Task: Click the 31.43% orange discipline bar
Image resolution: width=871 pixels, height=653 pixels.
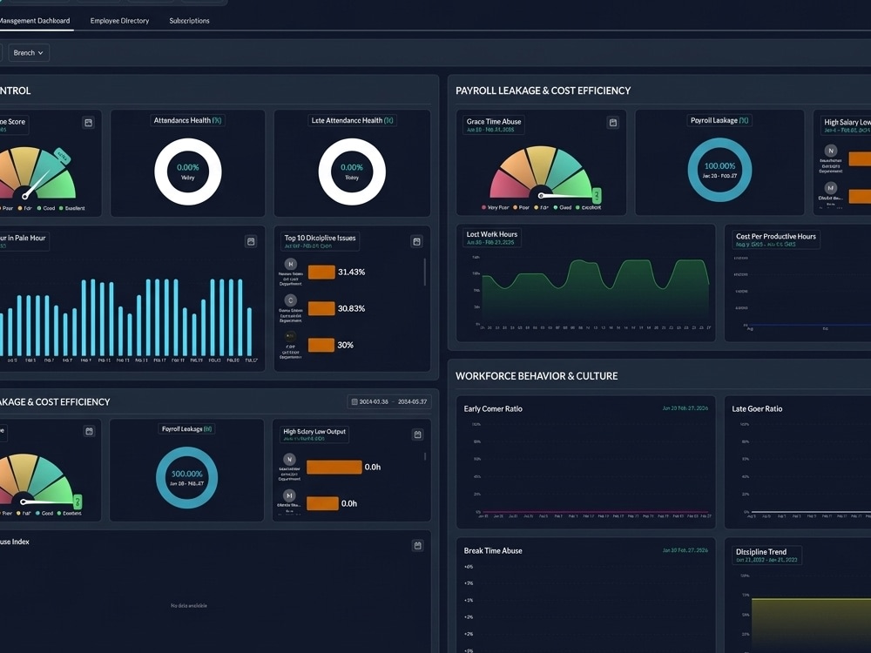Action: click(321, 272)
